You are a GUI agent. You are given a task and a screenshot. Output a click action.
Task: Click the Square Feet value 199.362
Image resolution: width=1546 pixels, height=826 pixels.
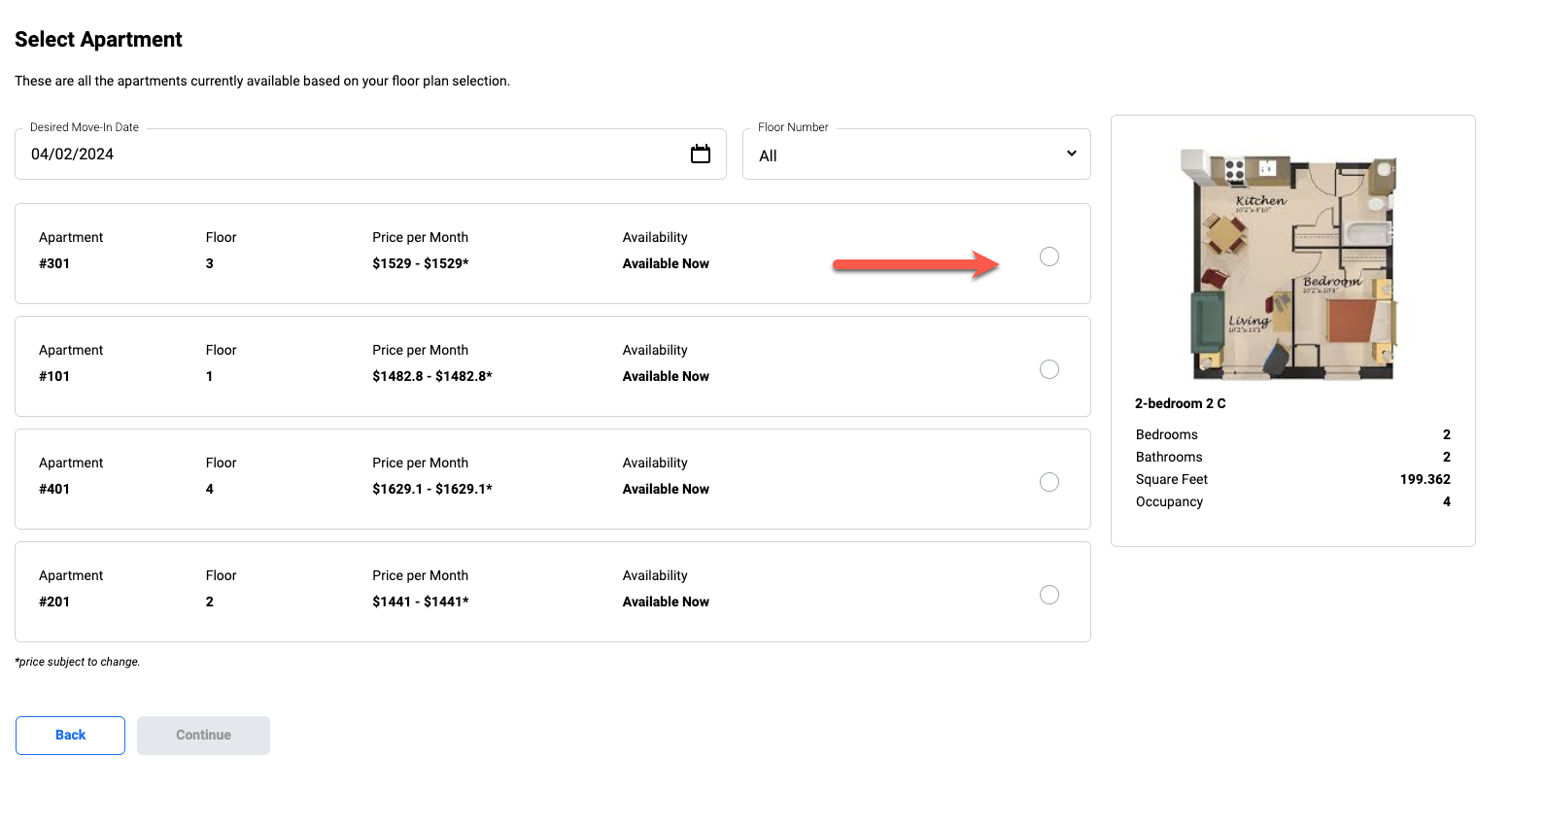[1425, 479]
